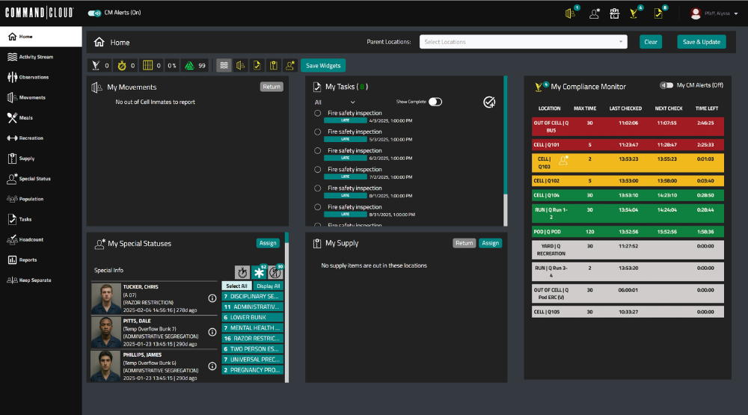Select the first Fire safety inspection radio button

318,113
